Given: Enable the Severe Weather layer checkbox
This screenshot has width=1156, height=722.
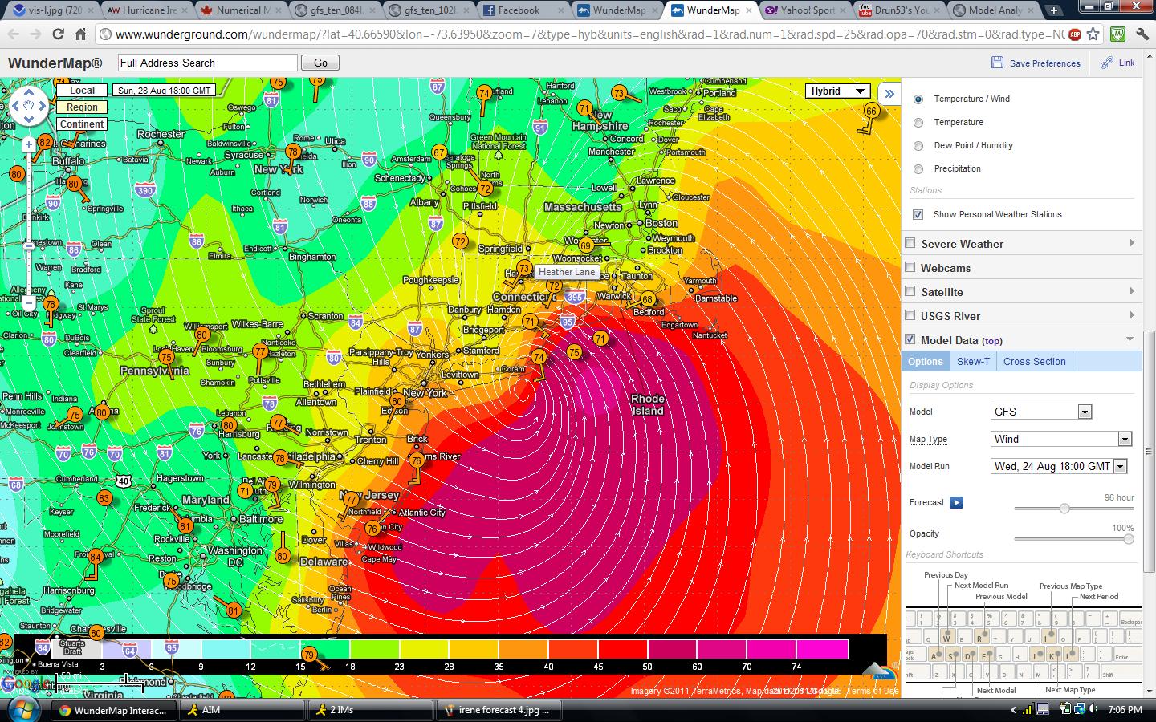Looking at the screenshot, I should (910, 243).
